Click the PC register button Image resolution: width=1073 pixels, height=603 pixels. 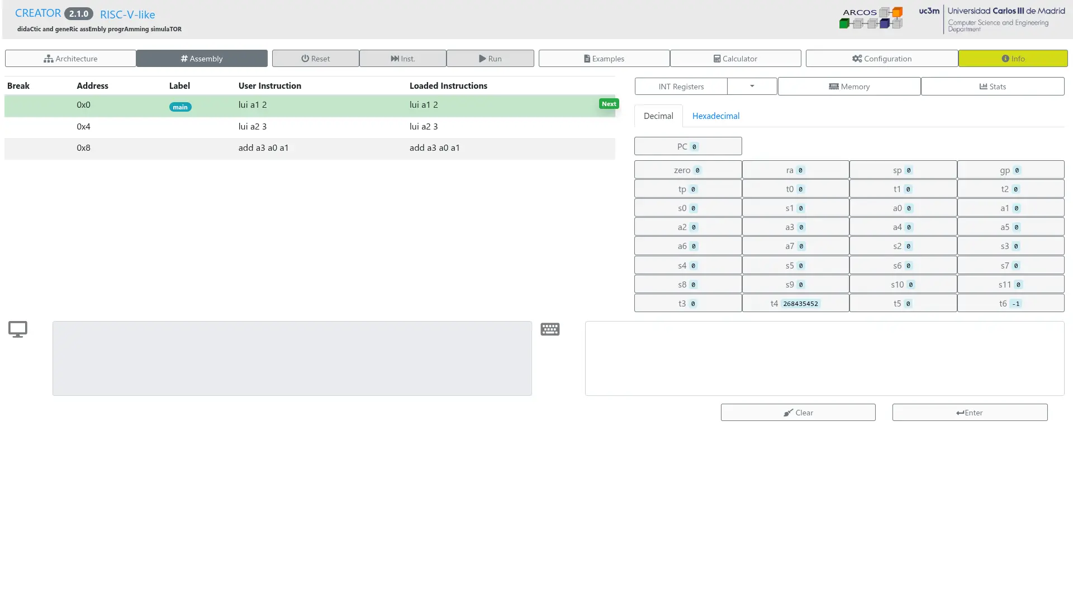(688, 146)
